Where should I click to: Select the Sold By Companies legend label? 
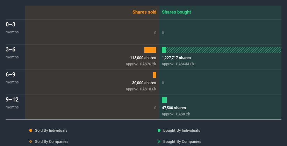click(52, 141)
